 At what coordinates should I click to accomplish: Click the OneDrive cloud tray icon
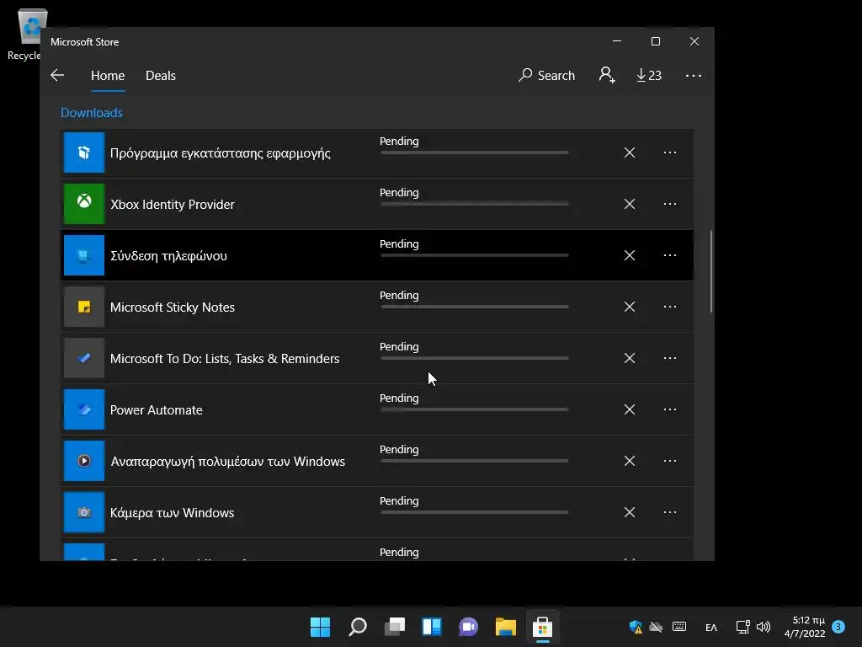pyautogui.click(x=656, y=627)
